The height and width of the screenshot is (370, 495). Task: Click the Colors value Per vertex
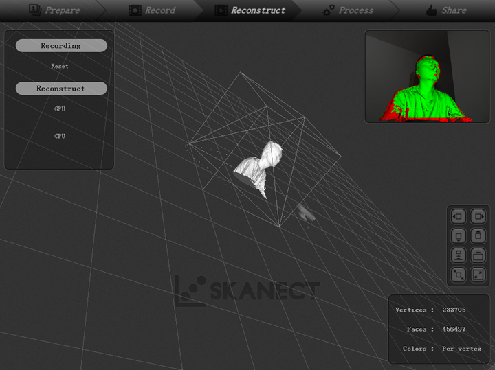coord(461,349)
